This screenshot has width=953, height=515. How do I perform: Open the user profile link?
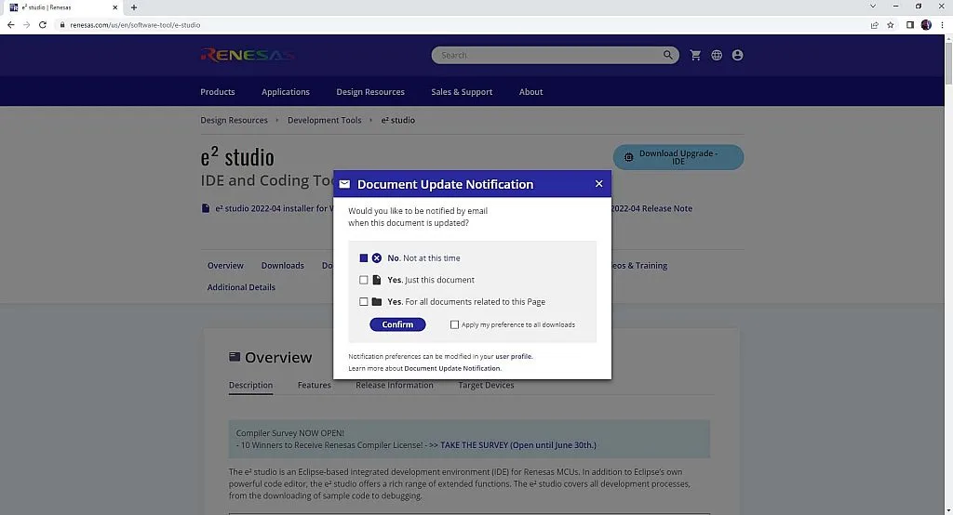pos(514,356)
